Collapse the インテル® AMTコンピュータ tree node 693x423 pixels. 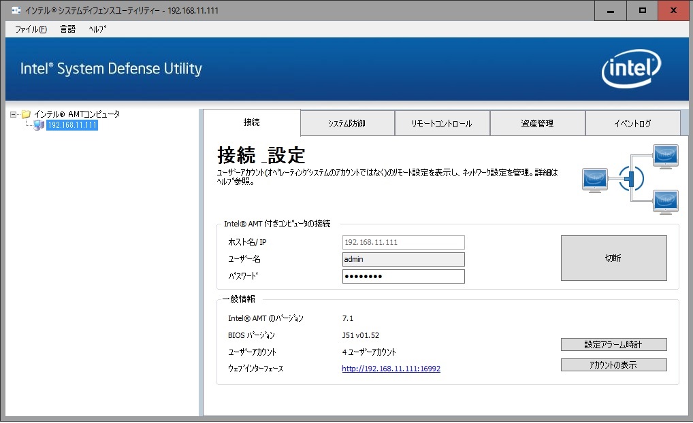point(13,114)
